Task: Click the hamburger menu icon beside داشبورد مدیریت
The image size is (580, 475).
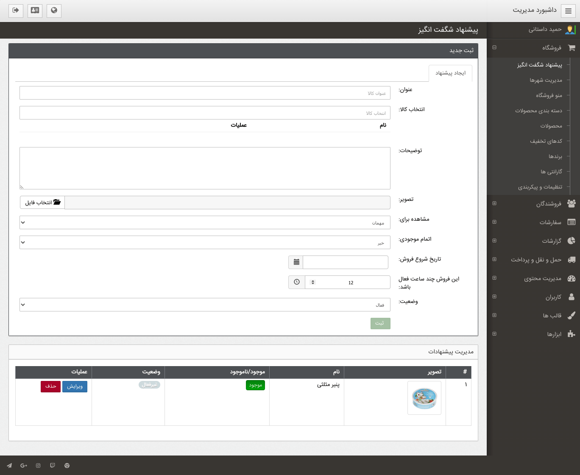Action: click(x=568, y=11)
